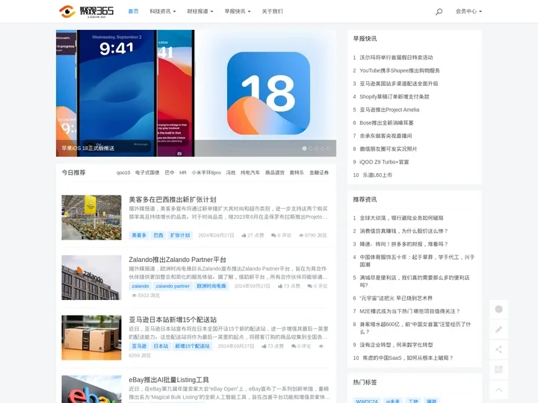Select the fifth carousel dot
Screen dimensions: 538x403
point(328,149)
